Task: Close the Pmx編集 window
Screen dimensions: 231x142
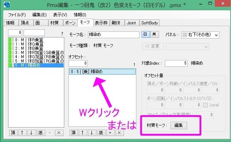Action: tap(223, 4)
